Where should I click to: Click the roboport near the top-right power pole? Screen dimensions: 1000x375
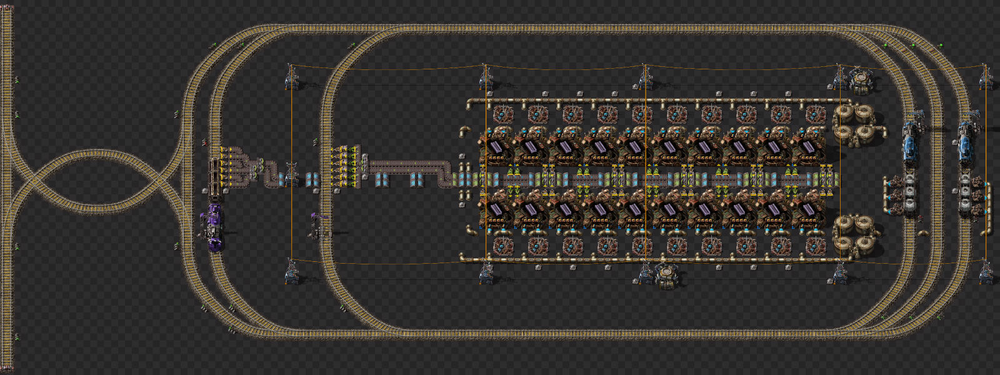pyautogui.click(x=861, y=79)
